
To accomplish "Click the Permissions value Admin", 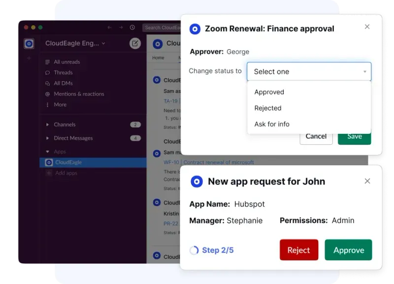I will click(343, 221).
